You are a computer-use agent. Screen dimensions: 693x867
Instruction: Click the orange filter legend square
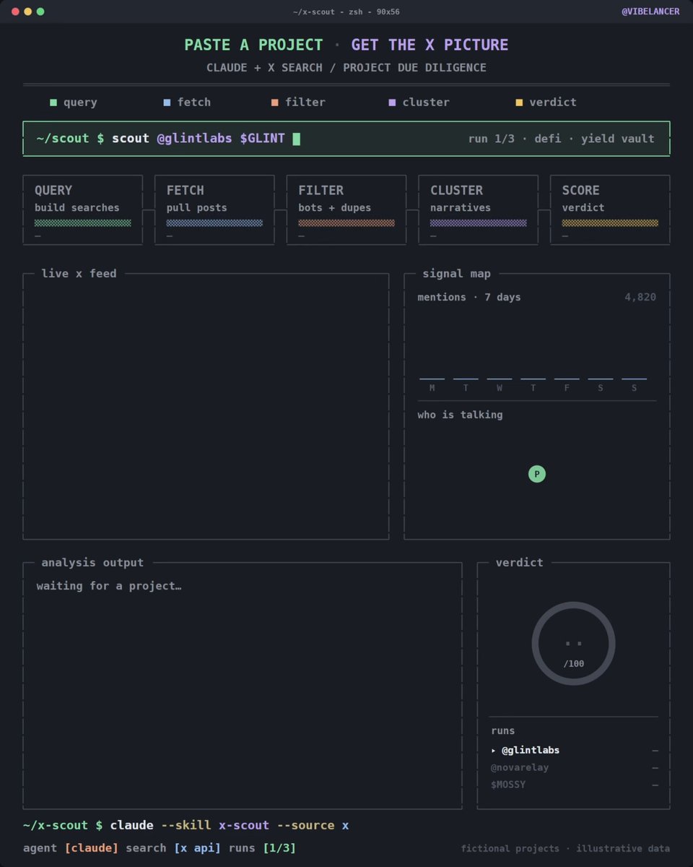point(275,103)
